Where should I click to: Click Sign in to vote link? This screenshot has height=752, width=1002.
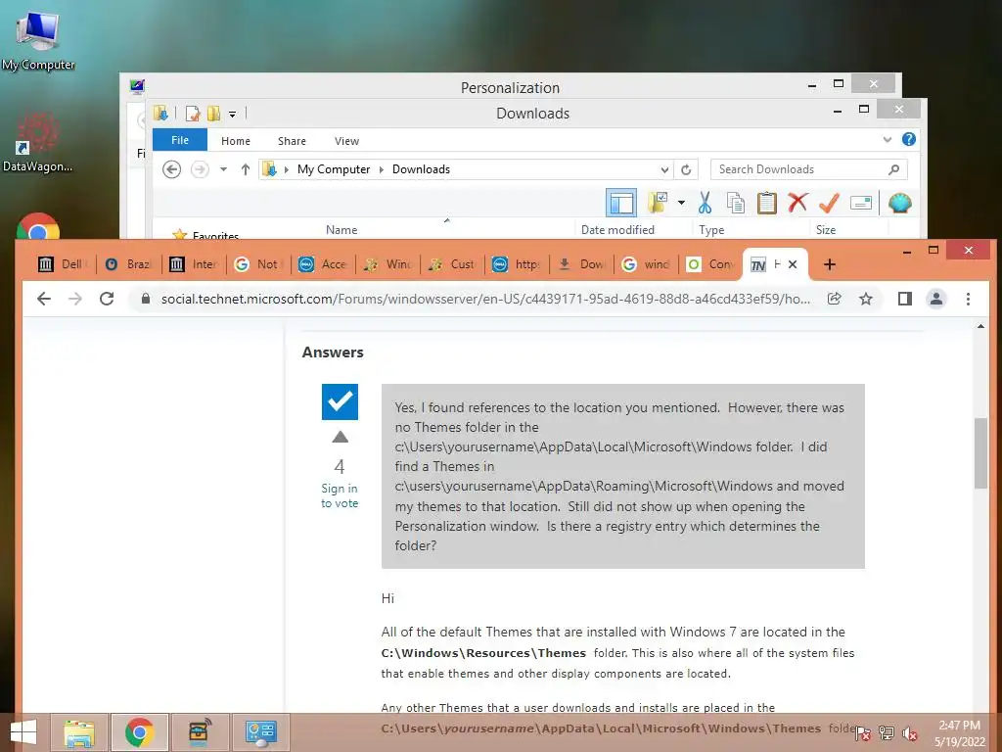click(x=340, y=495)
